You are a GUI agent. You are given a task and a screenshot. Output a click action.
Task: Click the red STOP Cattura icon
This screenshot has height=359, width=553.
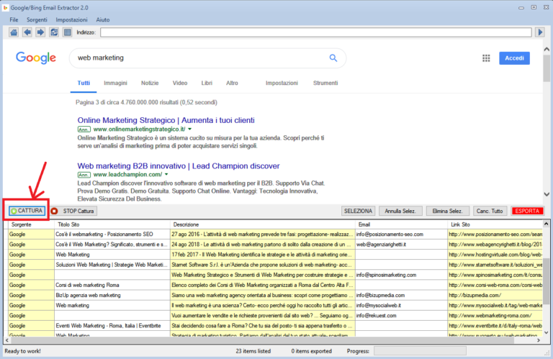[55, 211]
